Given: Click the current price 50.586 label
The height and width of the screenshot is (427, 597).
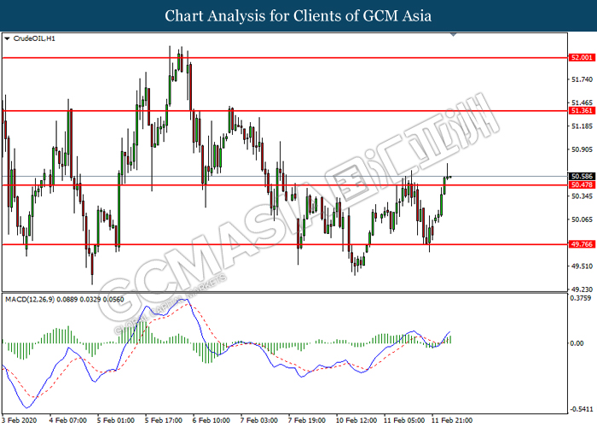Looking at the screenshot, I should pos(582,176).
